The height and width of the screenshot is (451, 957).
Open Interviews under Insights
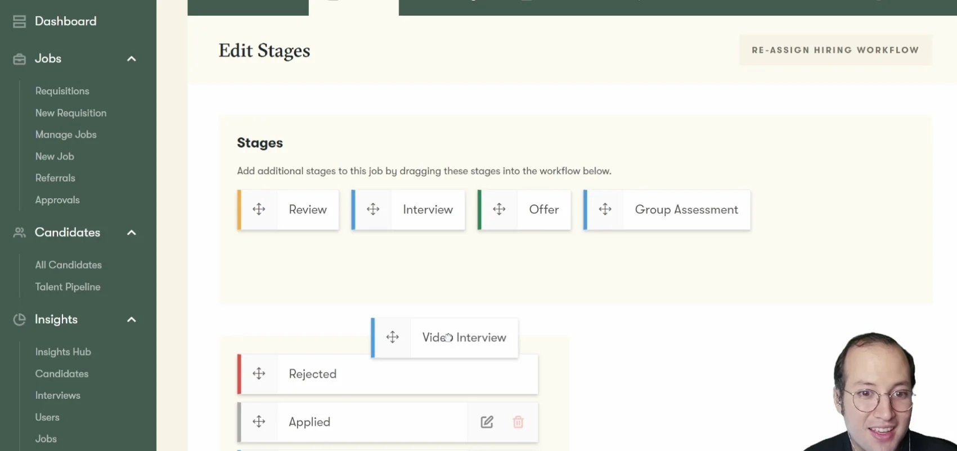click(57, 395)
